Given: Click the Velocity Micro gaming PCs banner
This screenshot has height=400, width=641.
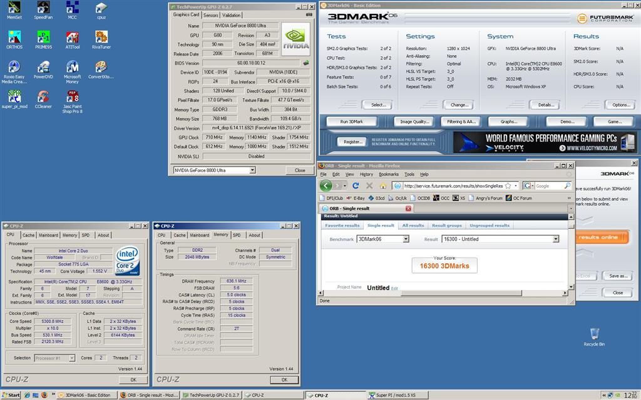Looking at the screenshot, I should point(545,142).
